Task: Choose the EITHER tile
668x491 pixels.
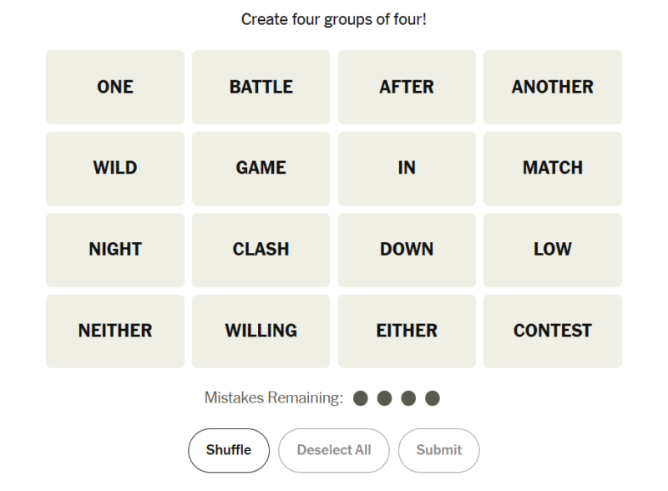Action: pos(407,331)
